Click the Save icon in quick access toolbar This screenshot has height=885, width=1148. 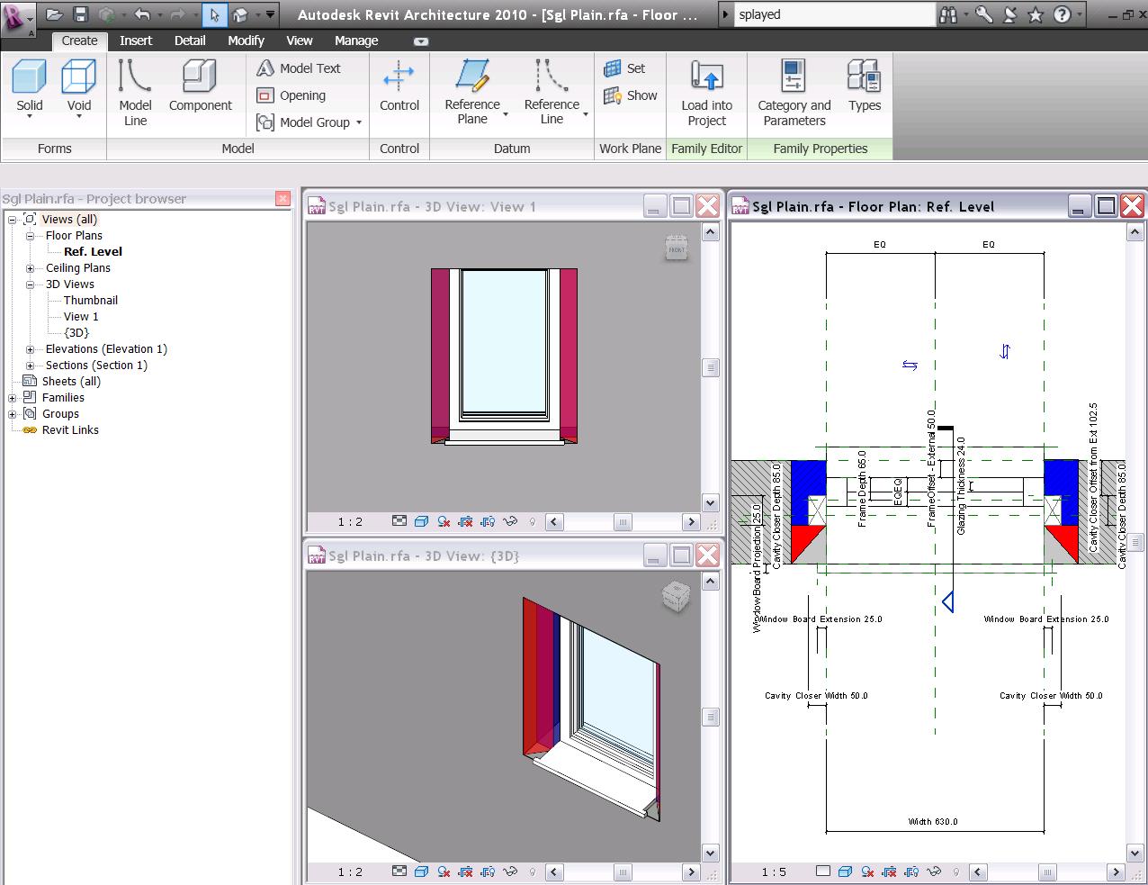coord(80,14)
